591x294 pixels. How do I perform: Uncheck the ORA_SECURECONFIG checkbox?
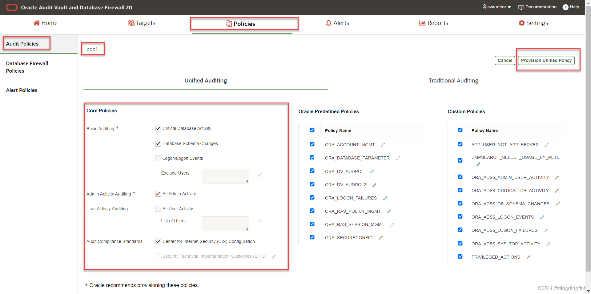[312, 237]
